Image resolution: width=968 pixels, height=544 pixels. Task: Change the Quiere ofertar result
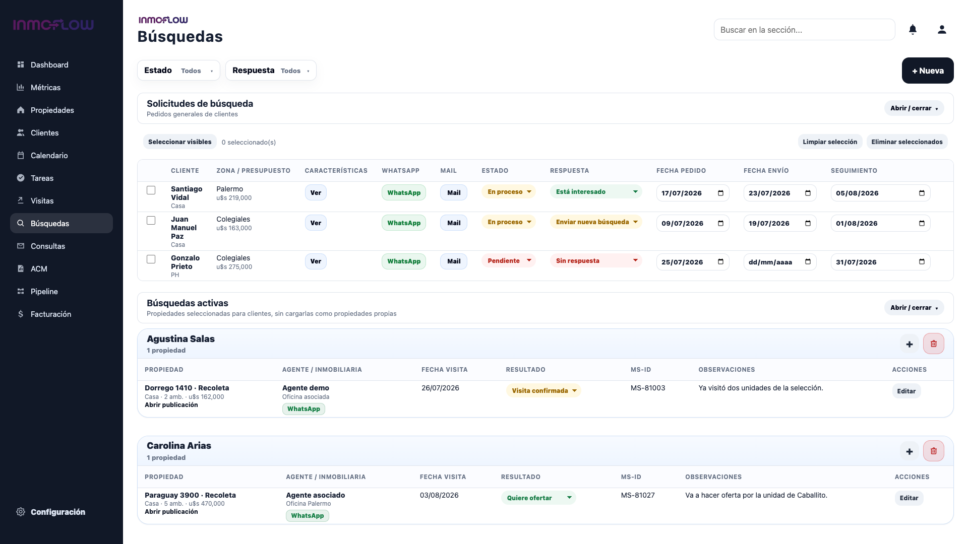click(538, 498)
